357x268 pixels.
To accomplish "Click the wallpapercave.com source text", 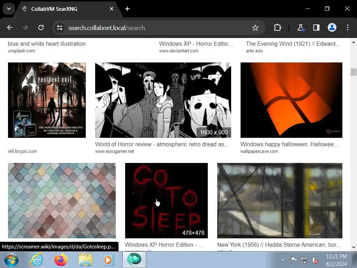I will click(x=259, y=151).
